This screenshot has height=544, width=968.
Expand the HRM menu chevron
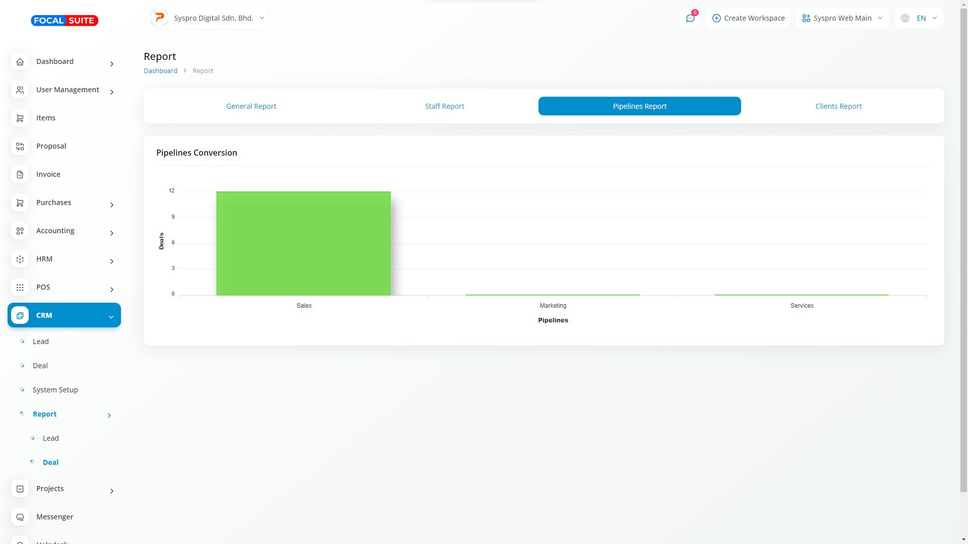click(111, 261)
